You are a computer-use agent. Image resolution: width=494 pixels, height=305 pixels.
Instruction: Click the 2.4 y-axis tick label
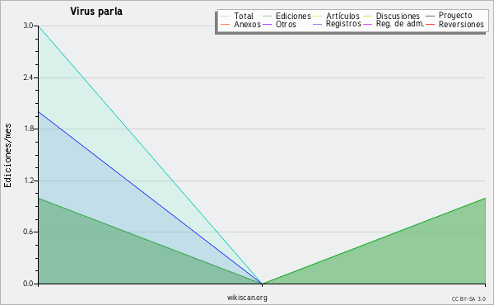pos(28,77)
